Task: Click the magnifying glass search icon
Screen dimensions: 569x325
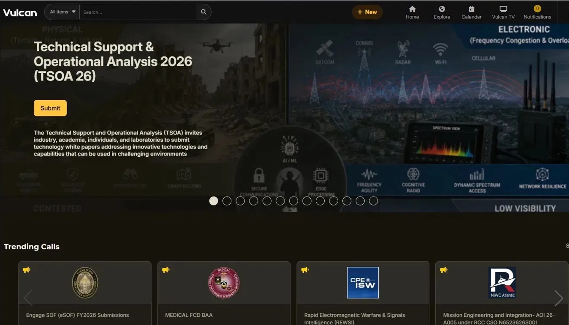Action: [204, 12]
